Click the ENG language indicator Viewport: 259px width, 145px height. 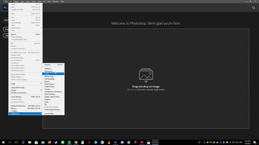click(241, 142)
